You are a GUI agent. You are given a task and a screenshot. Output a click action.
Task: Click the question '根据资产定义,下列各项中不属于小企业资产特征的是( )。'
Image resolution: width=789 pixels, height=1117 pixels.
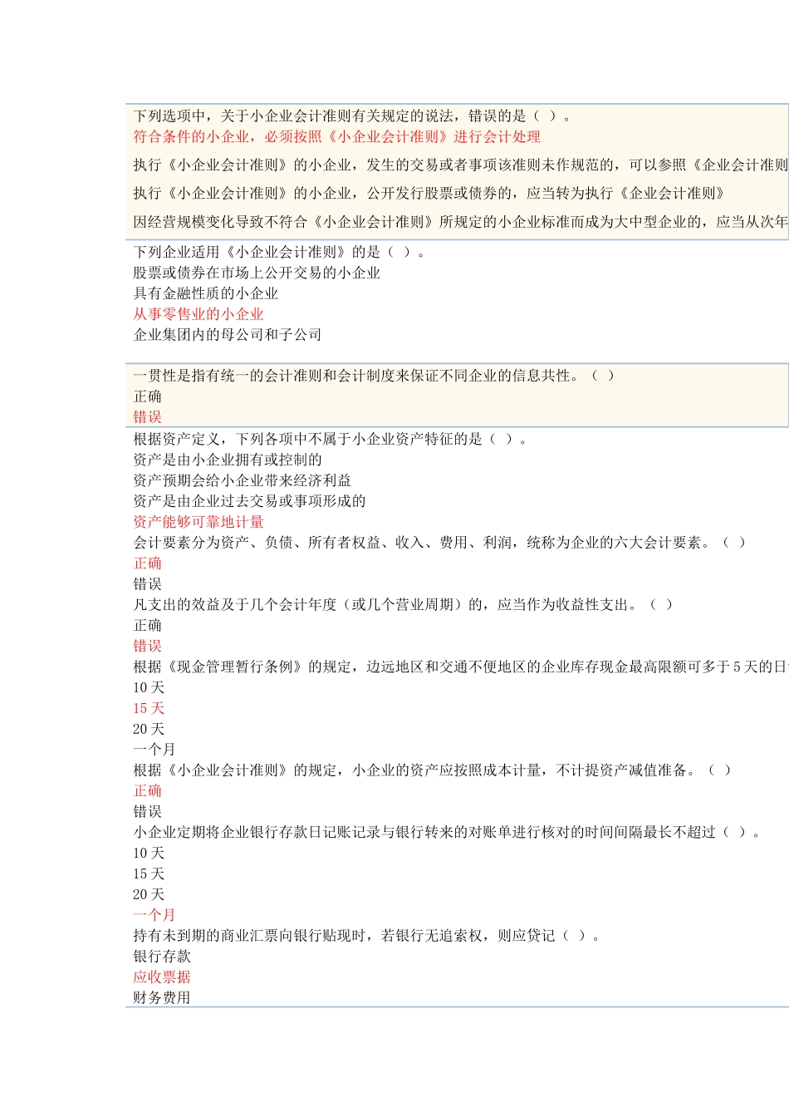330,439
